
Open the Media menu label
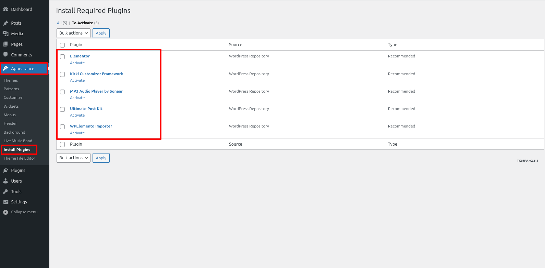pos(17,33)
